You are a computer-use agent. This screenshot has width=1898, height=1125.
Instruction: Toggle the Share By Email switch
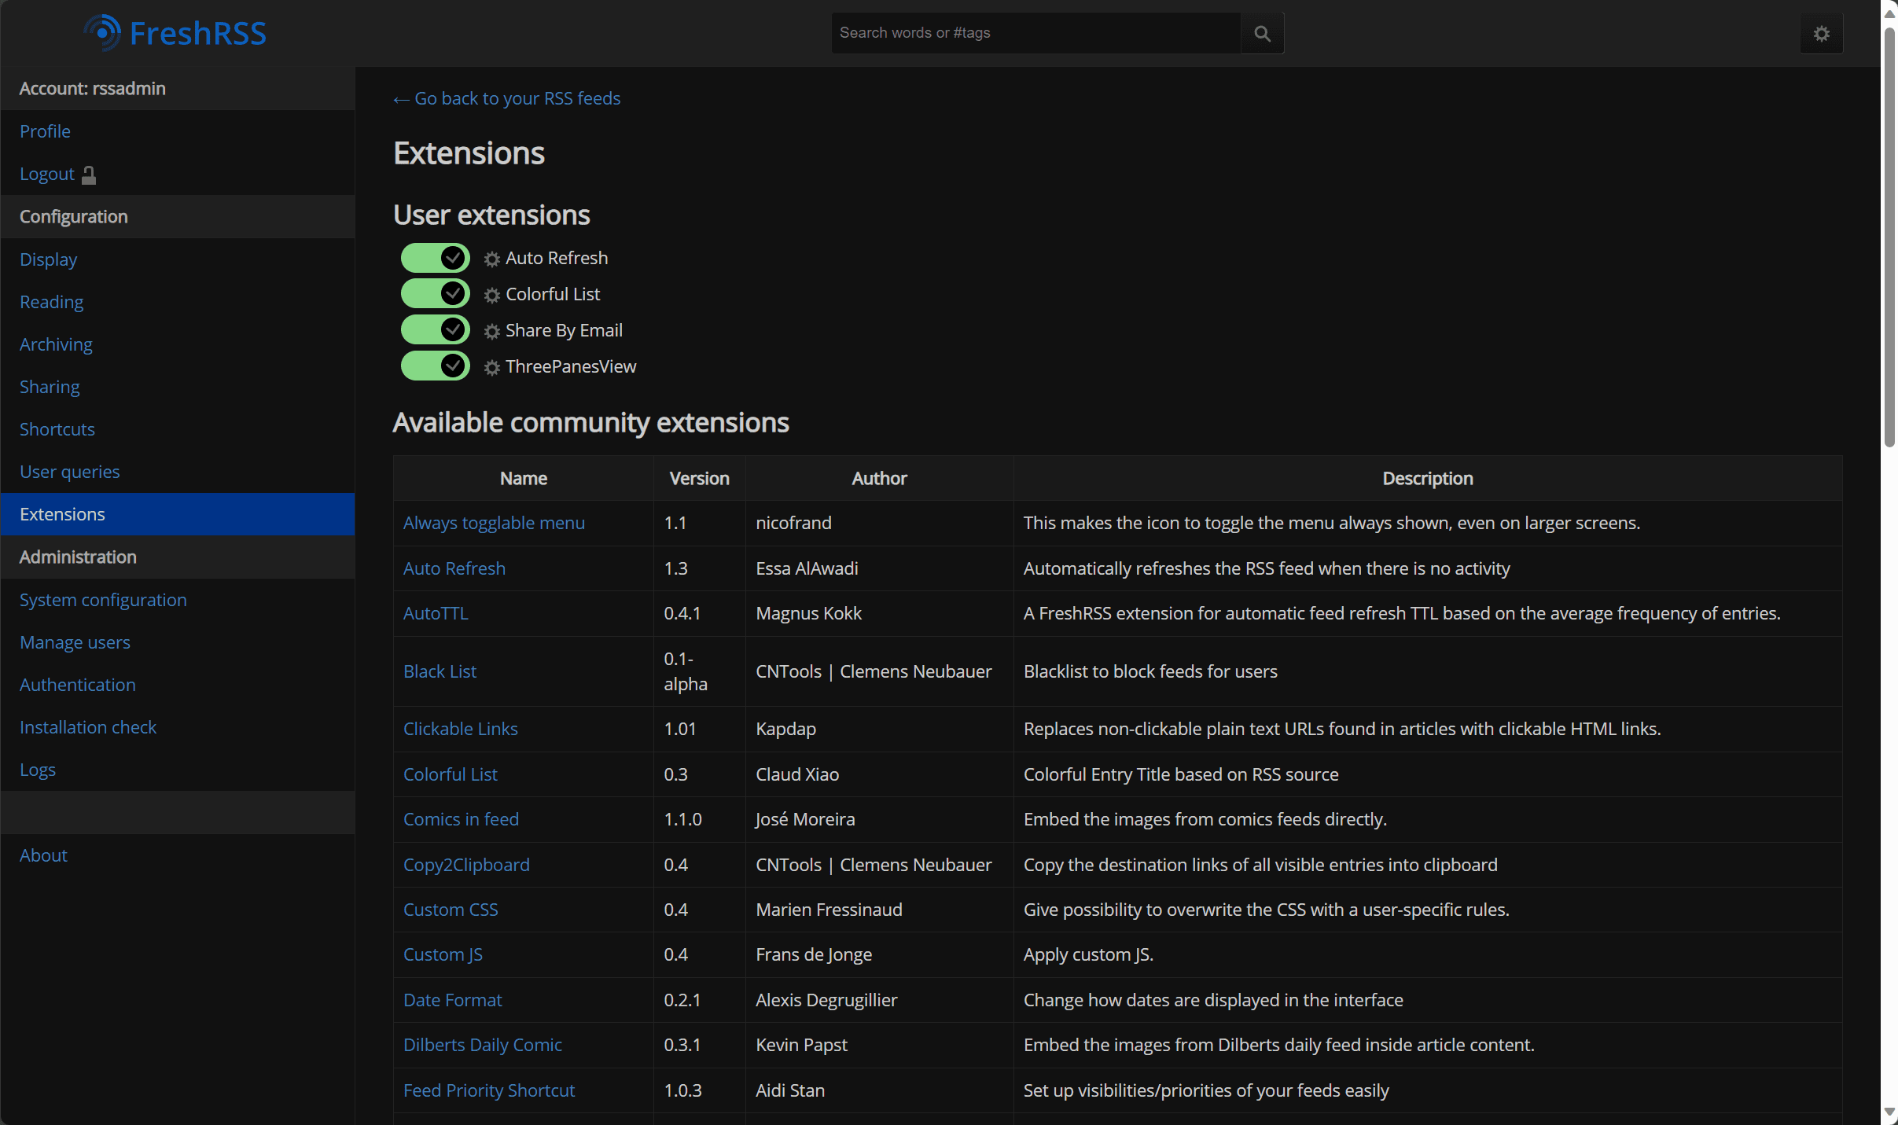coord(435,330)
